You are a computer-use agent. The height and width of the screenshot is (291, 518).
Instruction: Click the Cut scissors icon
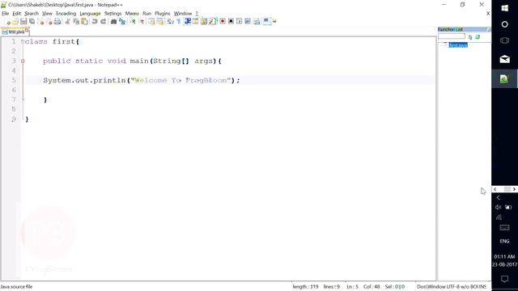coord(67,22)
